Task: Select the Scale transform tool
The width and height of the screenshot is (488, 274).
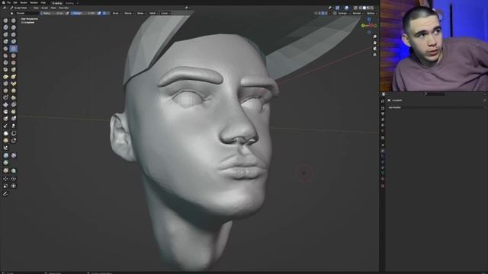Action: (6, 186)
